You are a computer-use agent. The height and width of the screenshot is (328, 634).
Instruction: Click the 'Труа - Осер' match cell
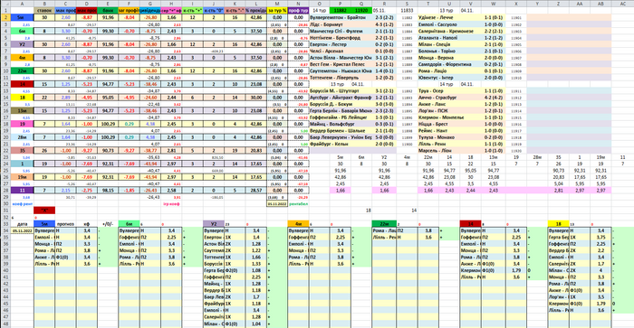tap(449, 90)
